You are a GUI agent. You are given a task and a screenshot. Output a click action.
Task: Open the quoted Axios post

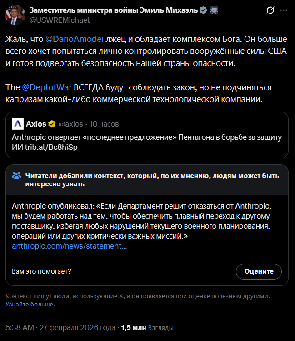pos(147,141)
